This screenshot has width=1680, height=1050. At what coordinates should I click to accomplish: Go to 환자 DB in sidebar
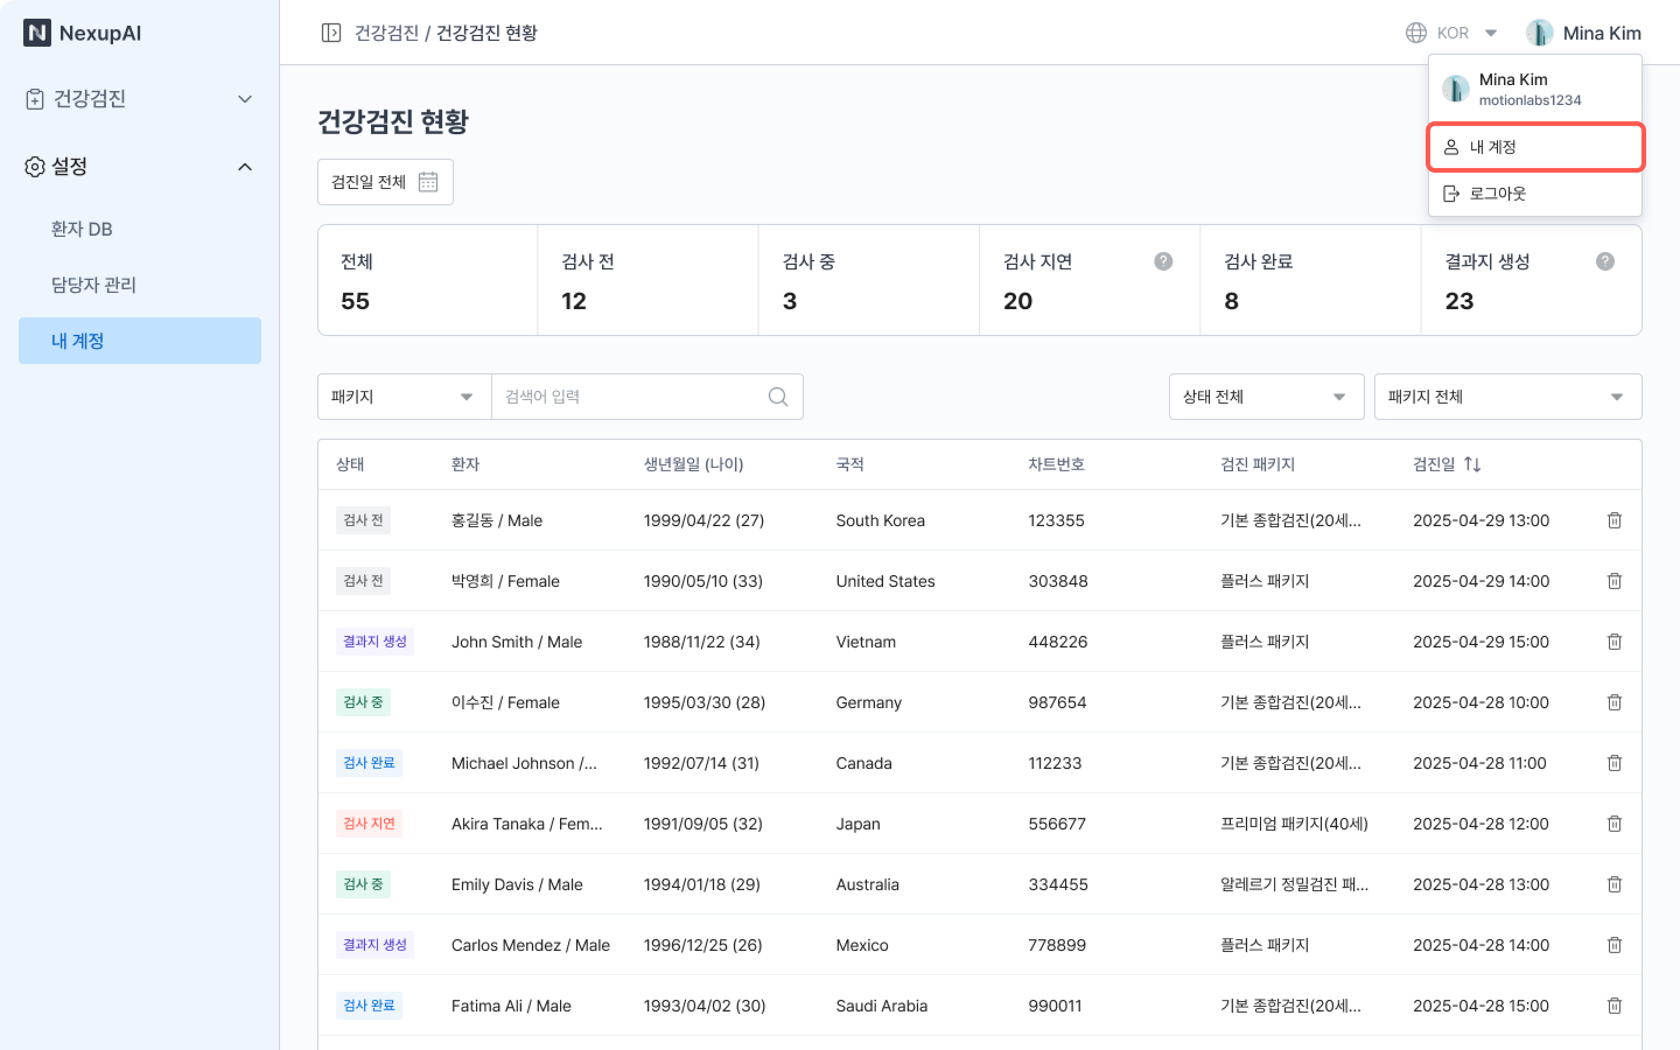tap(82, 229)
